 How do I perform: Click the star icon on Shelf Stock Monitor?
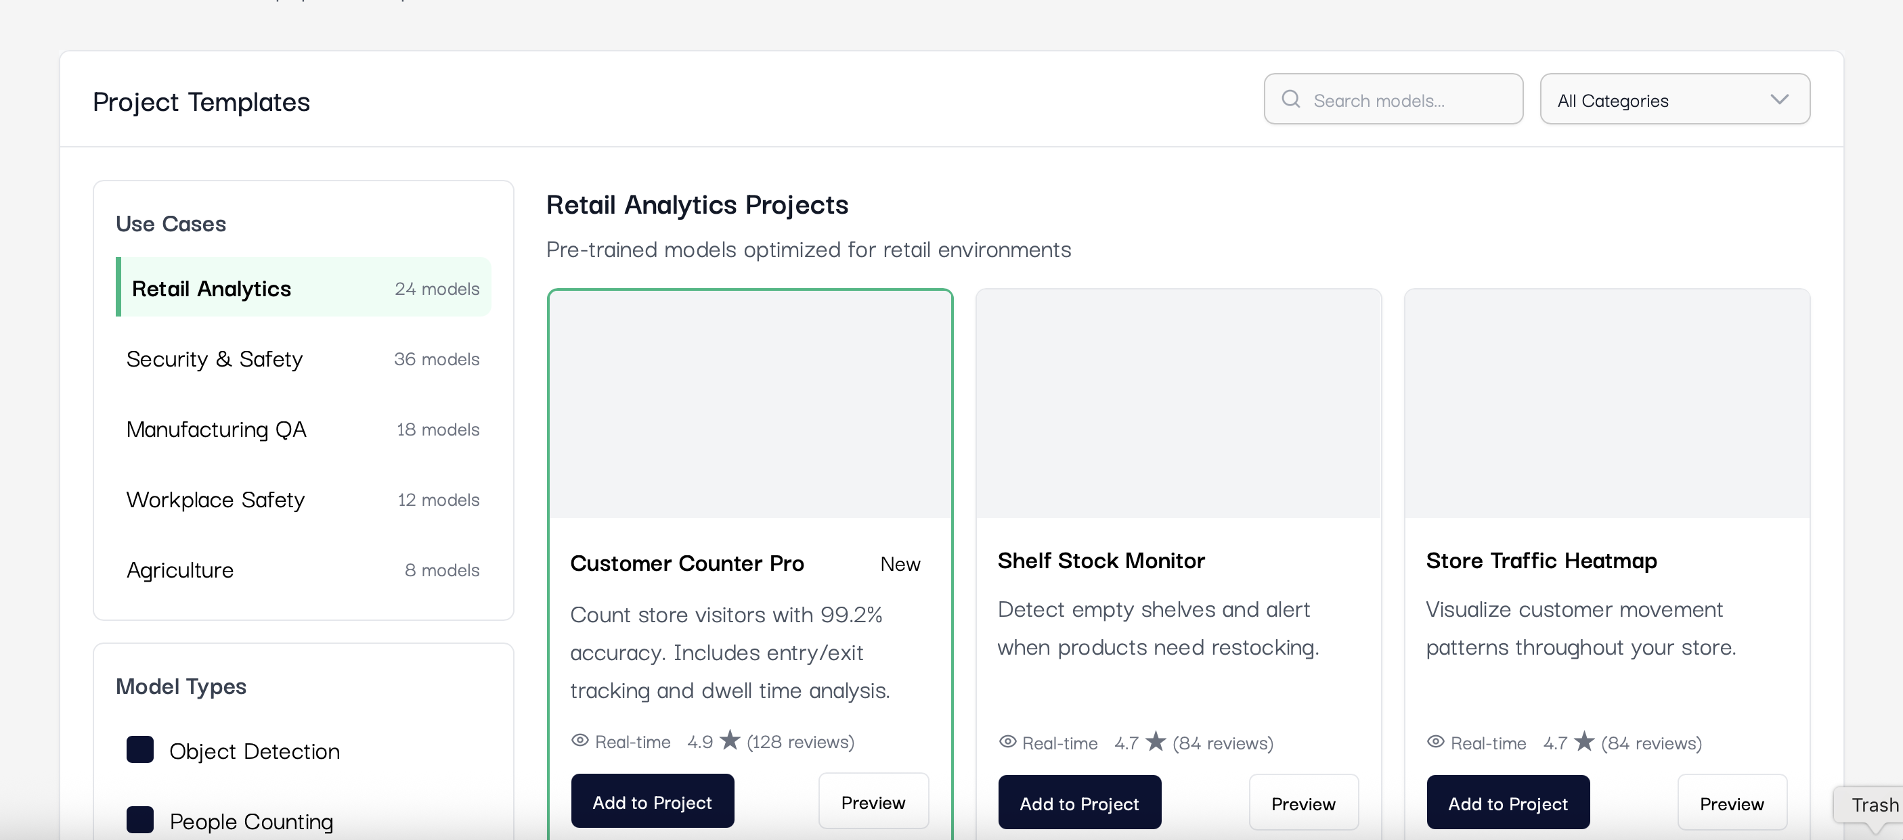[x=1156, y=741]
